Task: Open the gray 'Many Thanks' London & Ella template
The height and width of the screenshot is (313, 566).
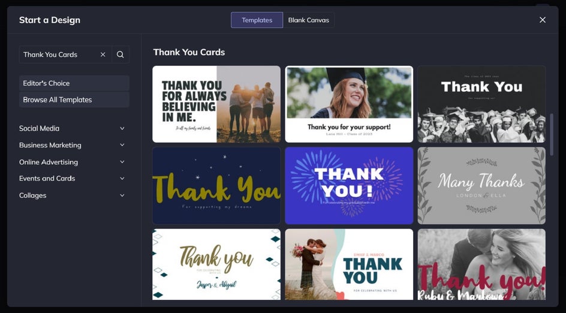Action: click(x=481, y=185)
